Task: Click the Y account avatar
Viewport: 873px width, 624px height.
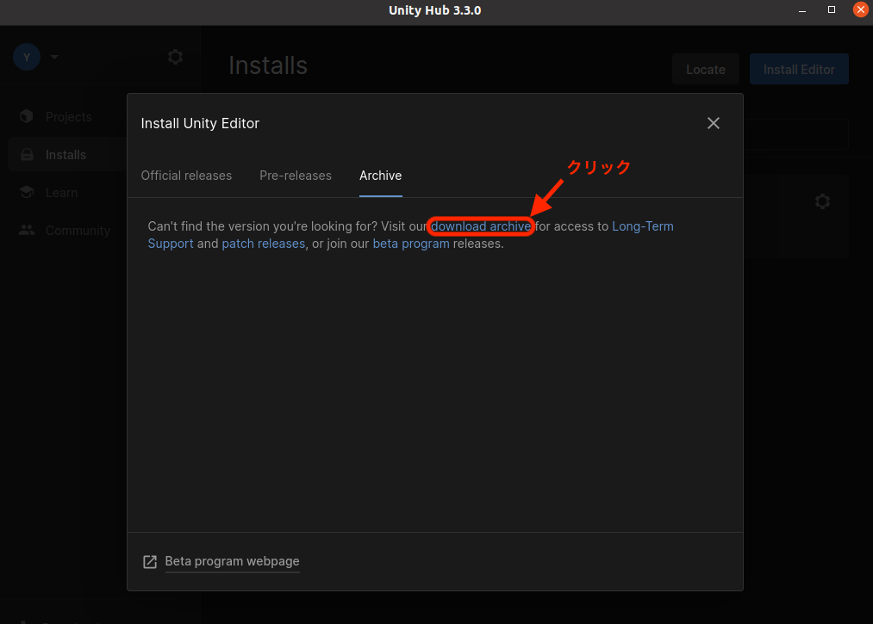Action: [x=26, y=56]
